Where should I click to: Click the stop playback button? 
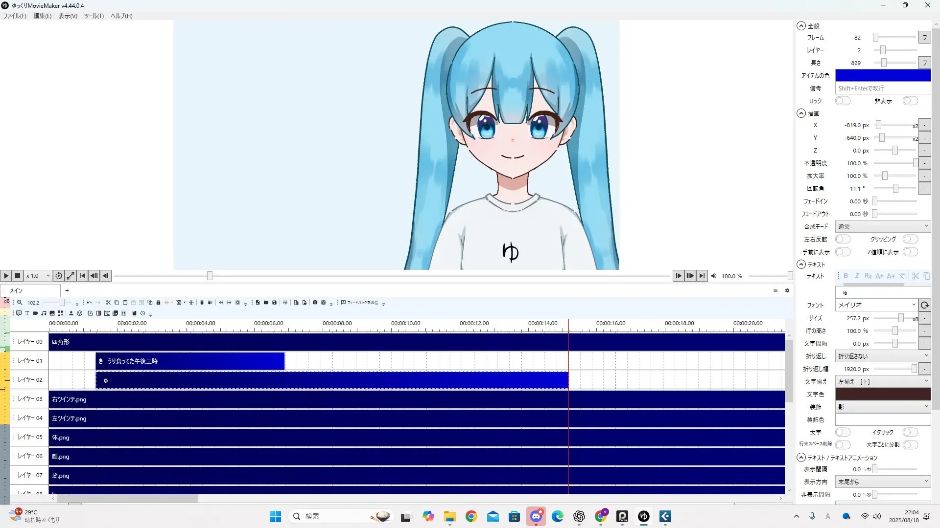coord(18,276)
